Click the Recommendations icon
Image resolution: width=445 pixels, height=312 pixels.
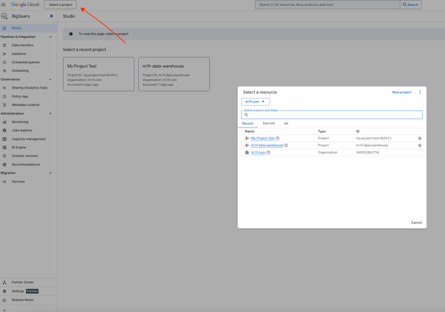coord(4,164)
